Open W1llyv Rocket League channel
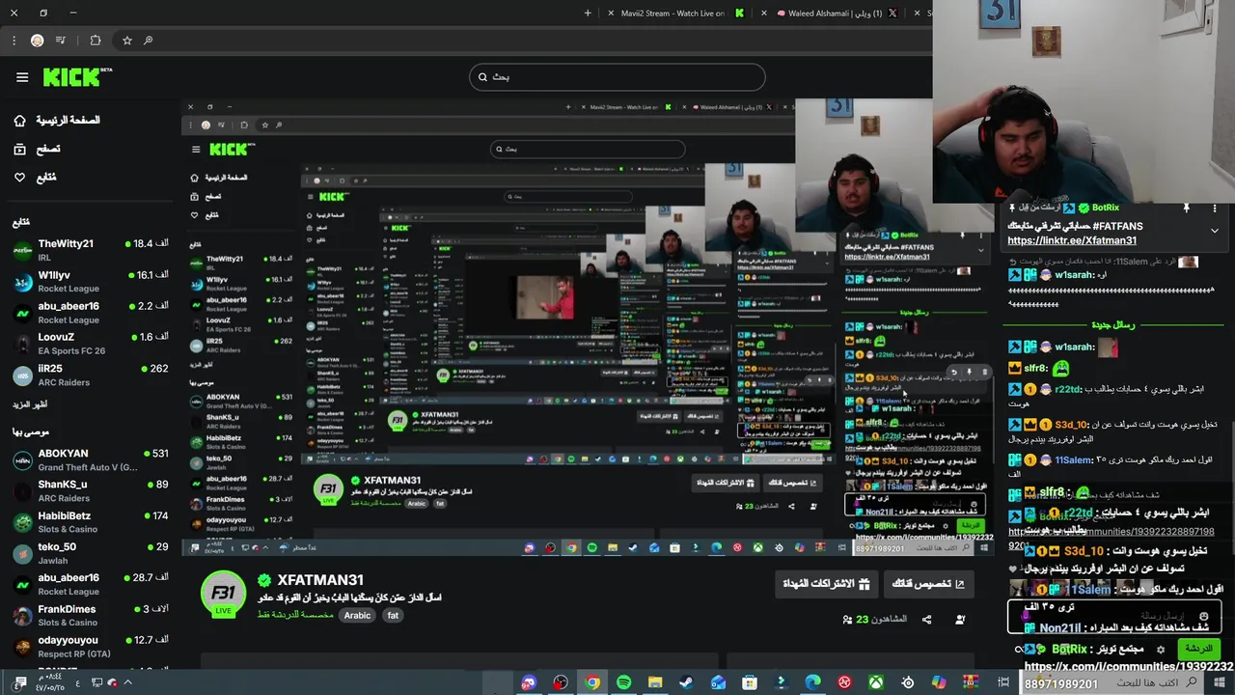Viewport: 1235px width, 695px height. tap(91, 281)
